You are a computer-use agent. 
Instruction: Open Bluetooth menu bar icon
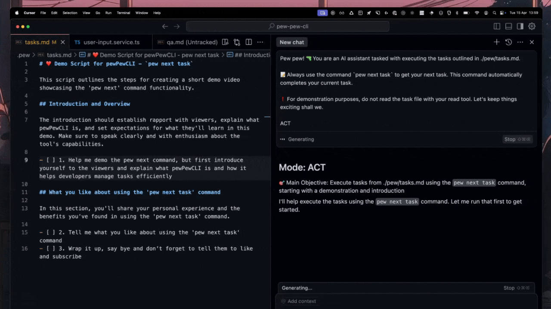[457, 13]
